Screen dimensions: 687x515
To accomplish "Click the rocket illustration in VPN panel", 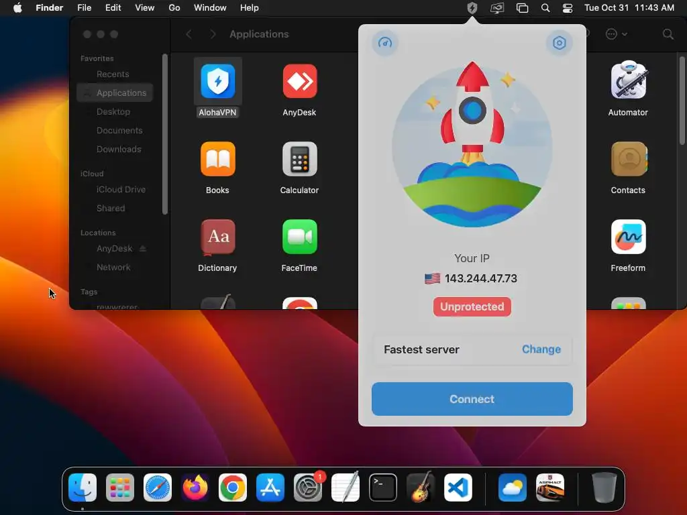I will pos(472,145).
